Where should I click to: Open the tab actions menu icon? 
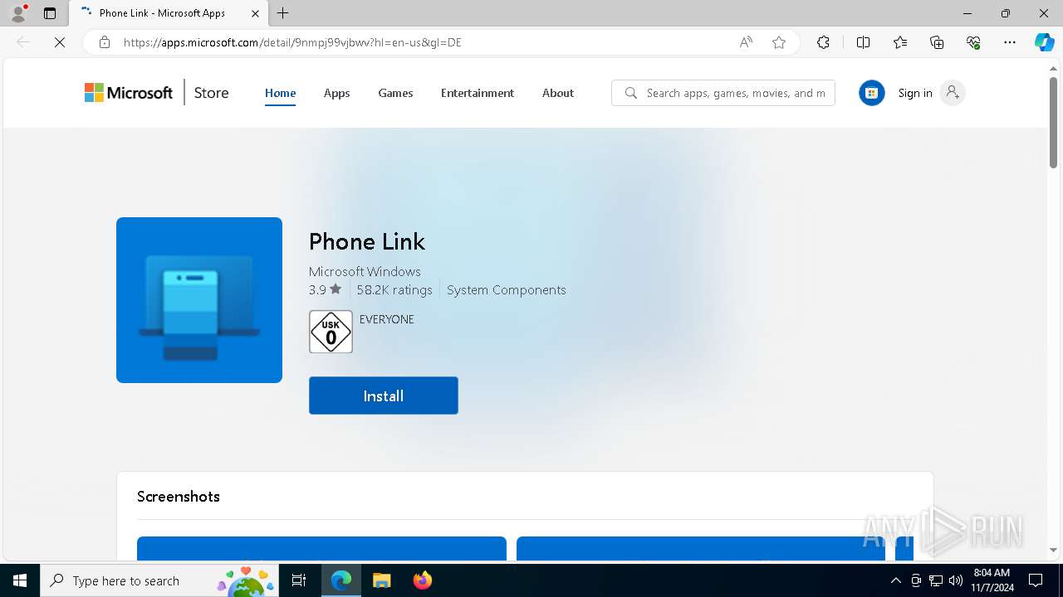(x=50, y=13)
